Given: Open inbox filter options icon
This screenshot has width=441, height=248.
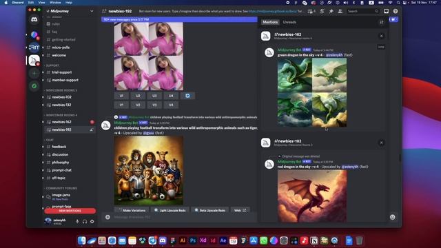Looking at the screenshot, I should pyautogui.click(x=382, y=22).
